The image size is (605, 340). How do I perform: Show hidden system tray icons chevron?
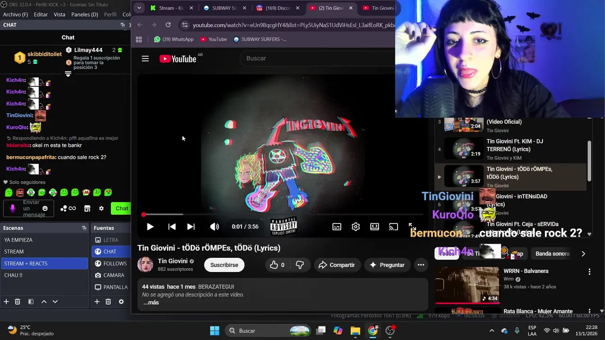[x=492, y=331]
